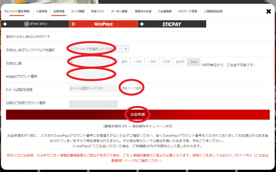Open the 保留中の出金 tab
The width and height of the screenshot is (276, 172).
point(143,11)
